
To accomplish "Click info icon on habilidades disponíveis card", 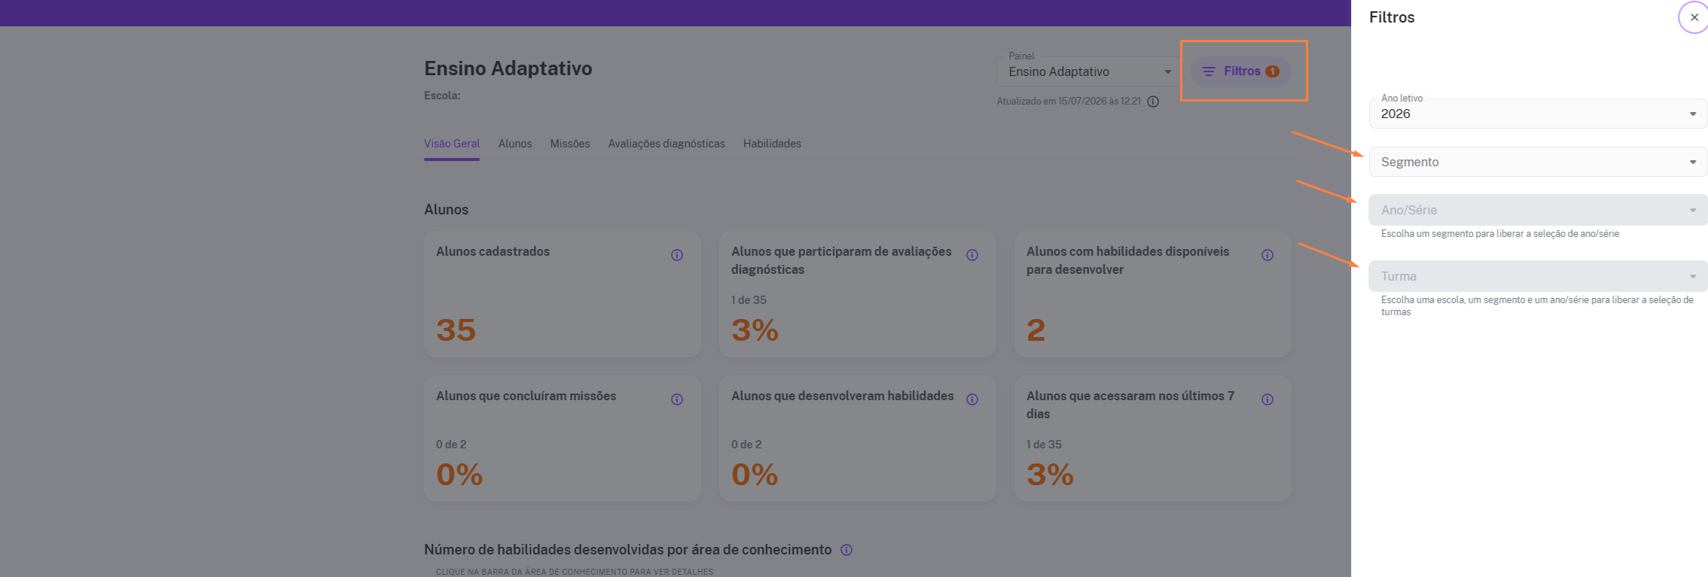I will coord(1267,255).
